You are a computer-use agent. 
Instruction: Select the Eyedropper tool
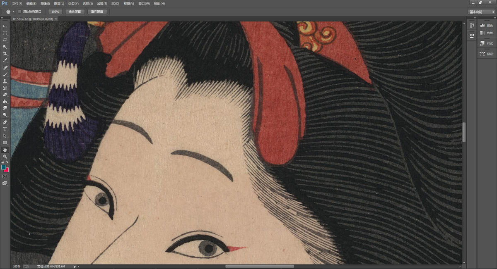5,60
